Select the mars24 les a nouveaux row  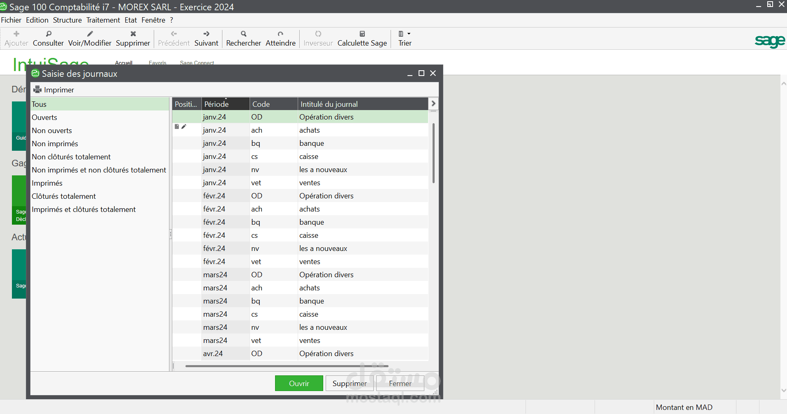(300, 327)
